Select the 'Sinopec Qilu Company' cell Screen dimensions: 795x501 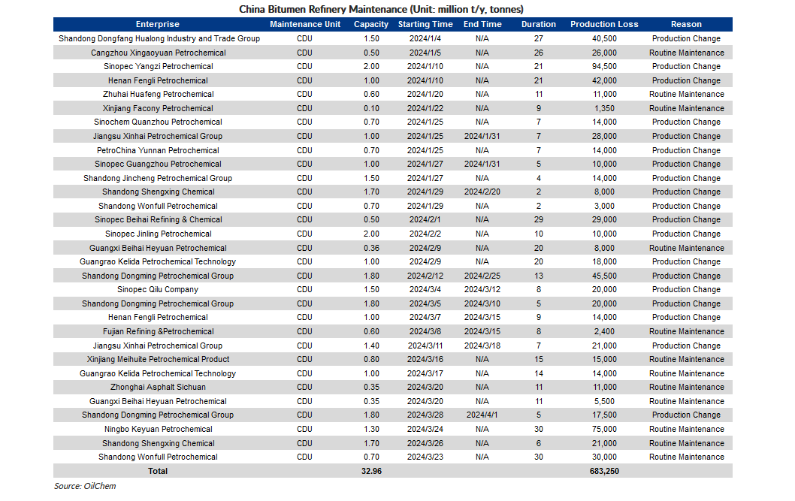pos(158,290)
